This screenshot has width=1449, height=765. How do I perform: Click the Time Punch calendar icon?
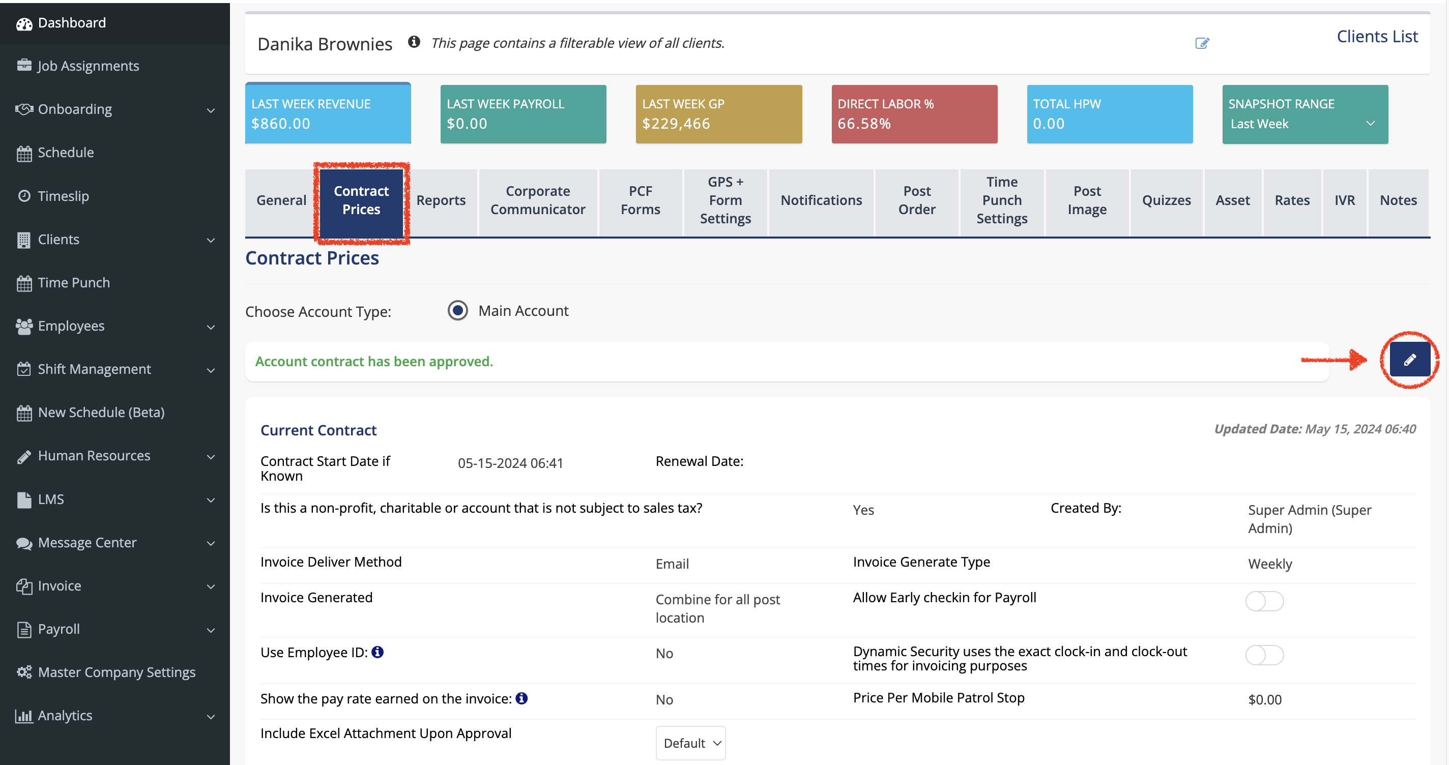pos(24,283)
